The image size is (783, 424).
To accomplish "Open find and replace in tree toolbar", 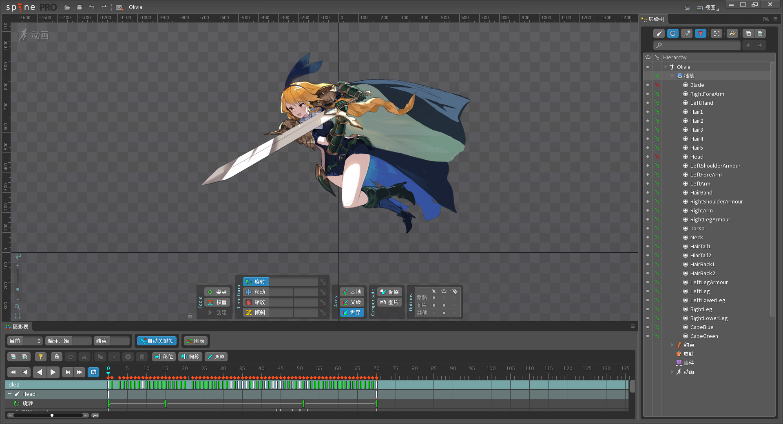I will pos(732,33).
